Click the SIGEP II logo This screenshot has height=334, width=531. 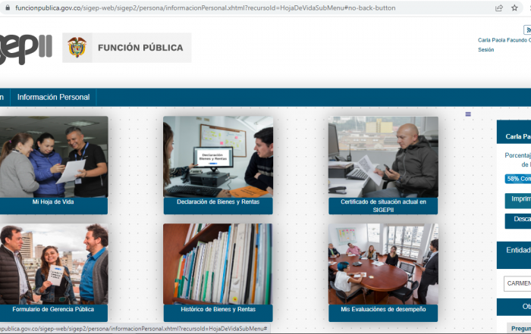coord(26,48)
